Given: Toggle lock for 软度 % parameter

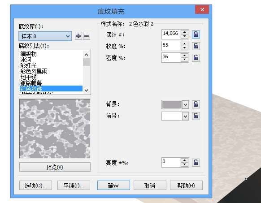Looking at the screenshot, I should point(196,46).
